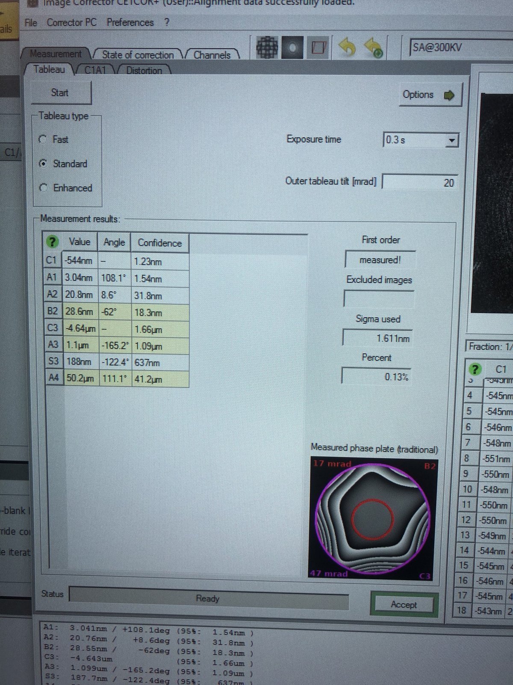Click the Sigma used value field
This screenshot has height=685, width=513.
click(377, 338)
